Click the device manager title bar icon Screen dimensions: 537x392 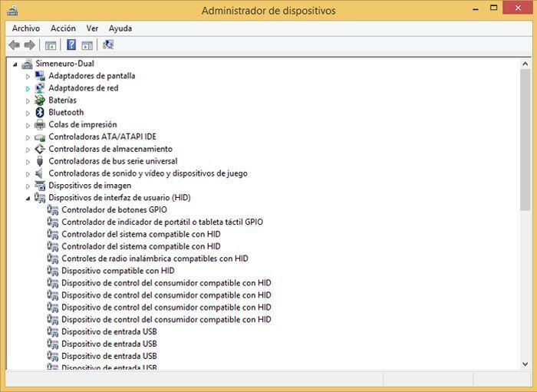12,11
